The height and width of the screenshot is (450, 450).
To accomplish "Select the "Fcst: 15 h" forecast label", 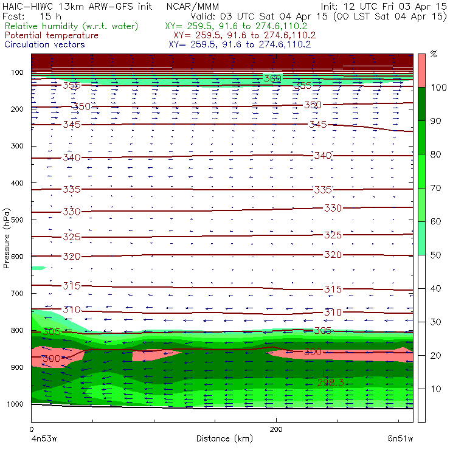I will [x=32, y=16].
